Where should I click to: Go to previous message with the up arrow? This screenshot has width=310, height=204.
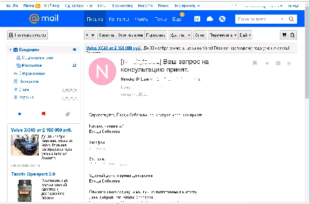pos(87,35)
